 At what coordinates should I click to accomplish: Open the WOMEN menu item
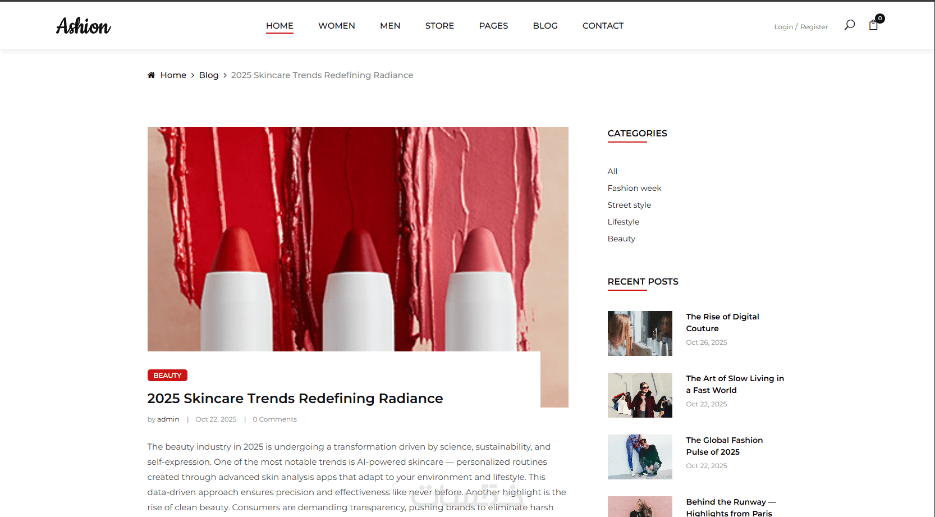pyautogui.click(x=337, y=26)
